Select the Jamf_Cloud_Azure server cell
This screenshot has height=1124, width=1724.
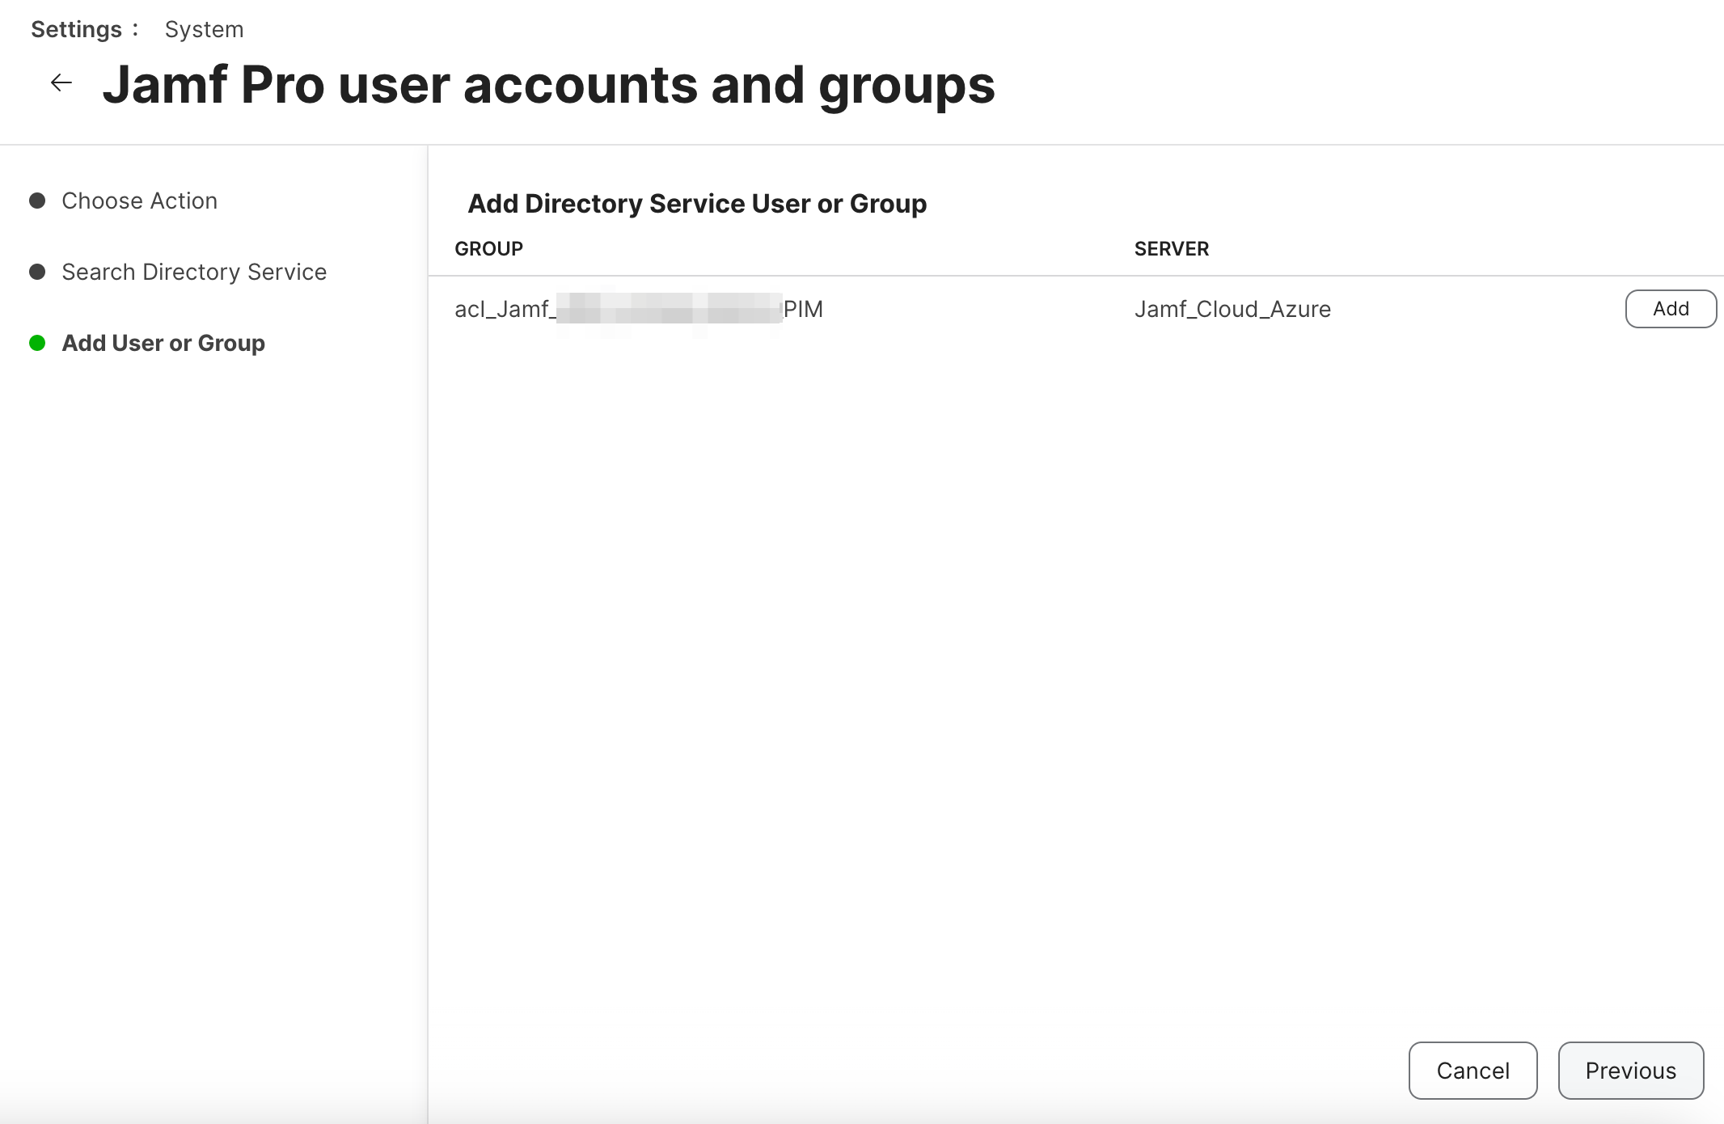(1232, 309)
